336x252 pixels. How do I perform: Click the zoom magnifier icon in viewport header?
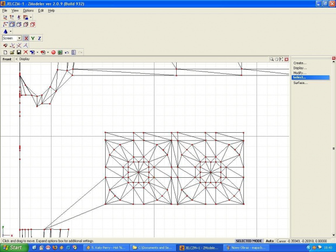(x=272, y=59)
